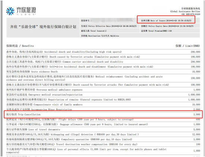Click the 1,000,000 limit for Repatriation of remains

194,100
